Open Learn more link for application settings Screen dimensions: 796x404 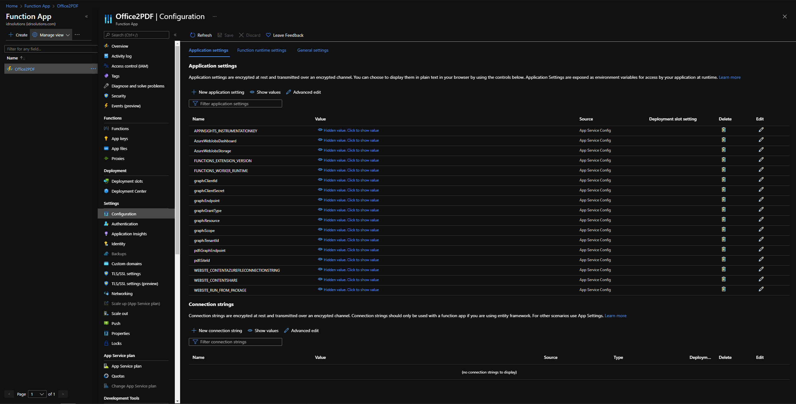pyautogui.click(x=729, y=77)
